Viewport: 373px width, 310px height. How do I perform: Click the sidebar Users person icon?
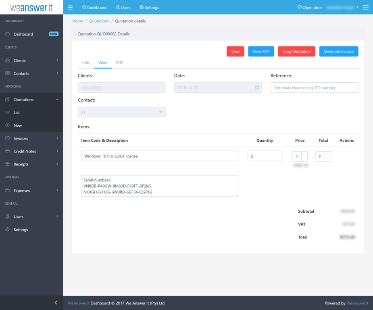point(8,216)
